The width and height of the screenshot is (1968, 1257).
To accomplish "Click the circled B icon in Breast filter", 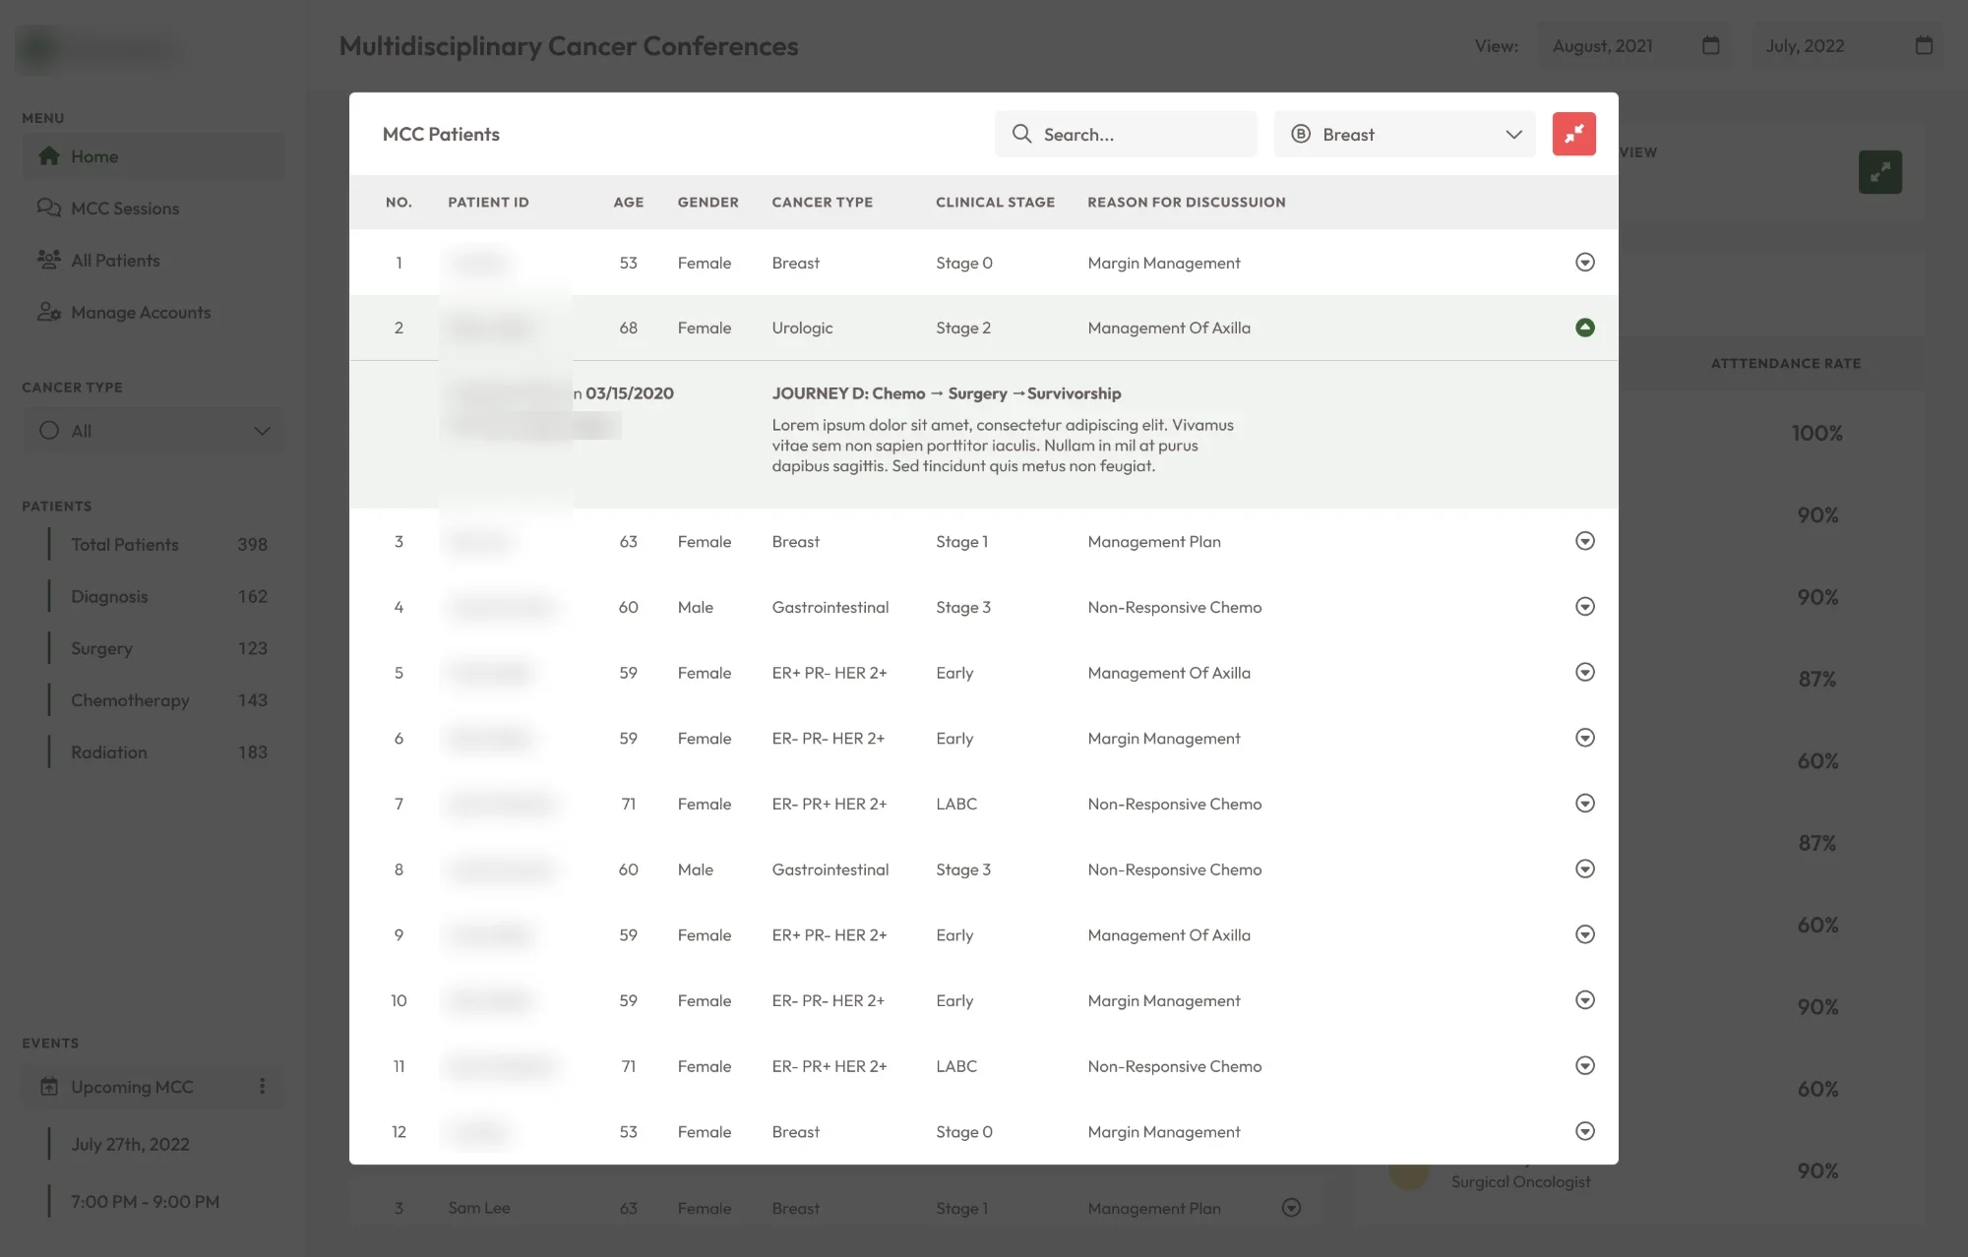I will 1301,134.
